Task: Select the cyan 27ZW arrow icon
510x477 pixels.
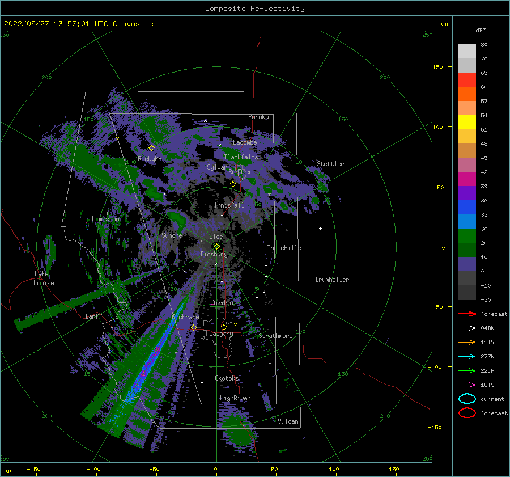Action: pyautogui.click(x=467, y=357)
